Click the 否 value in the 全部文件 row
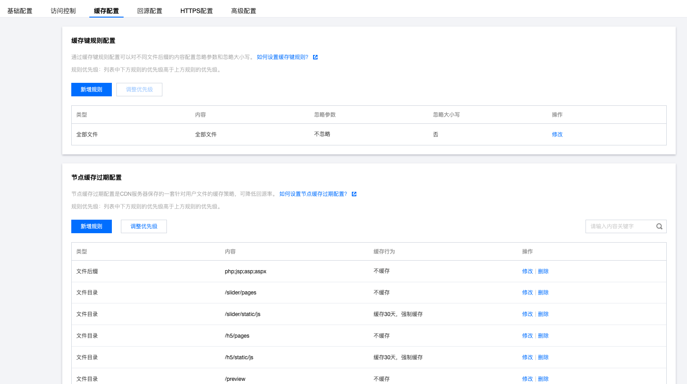Viewport: 687px width, 384px height. pos(435,135)
